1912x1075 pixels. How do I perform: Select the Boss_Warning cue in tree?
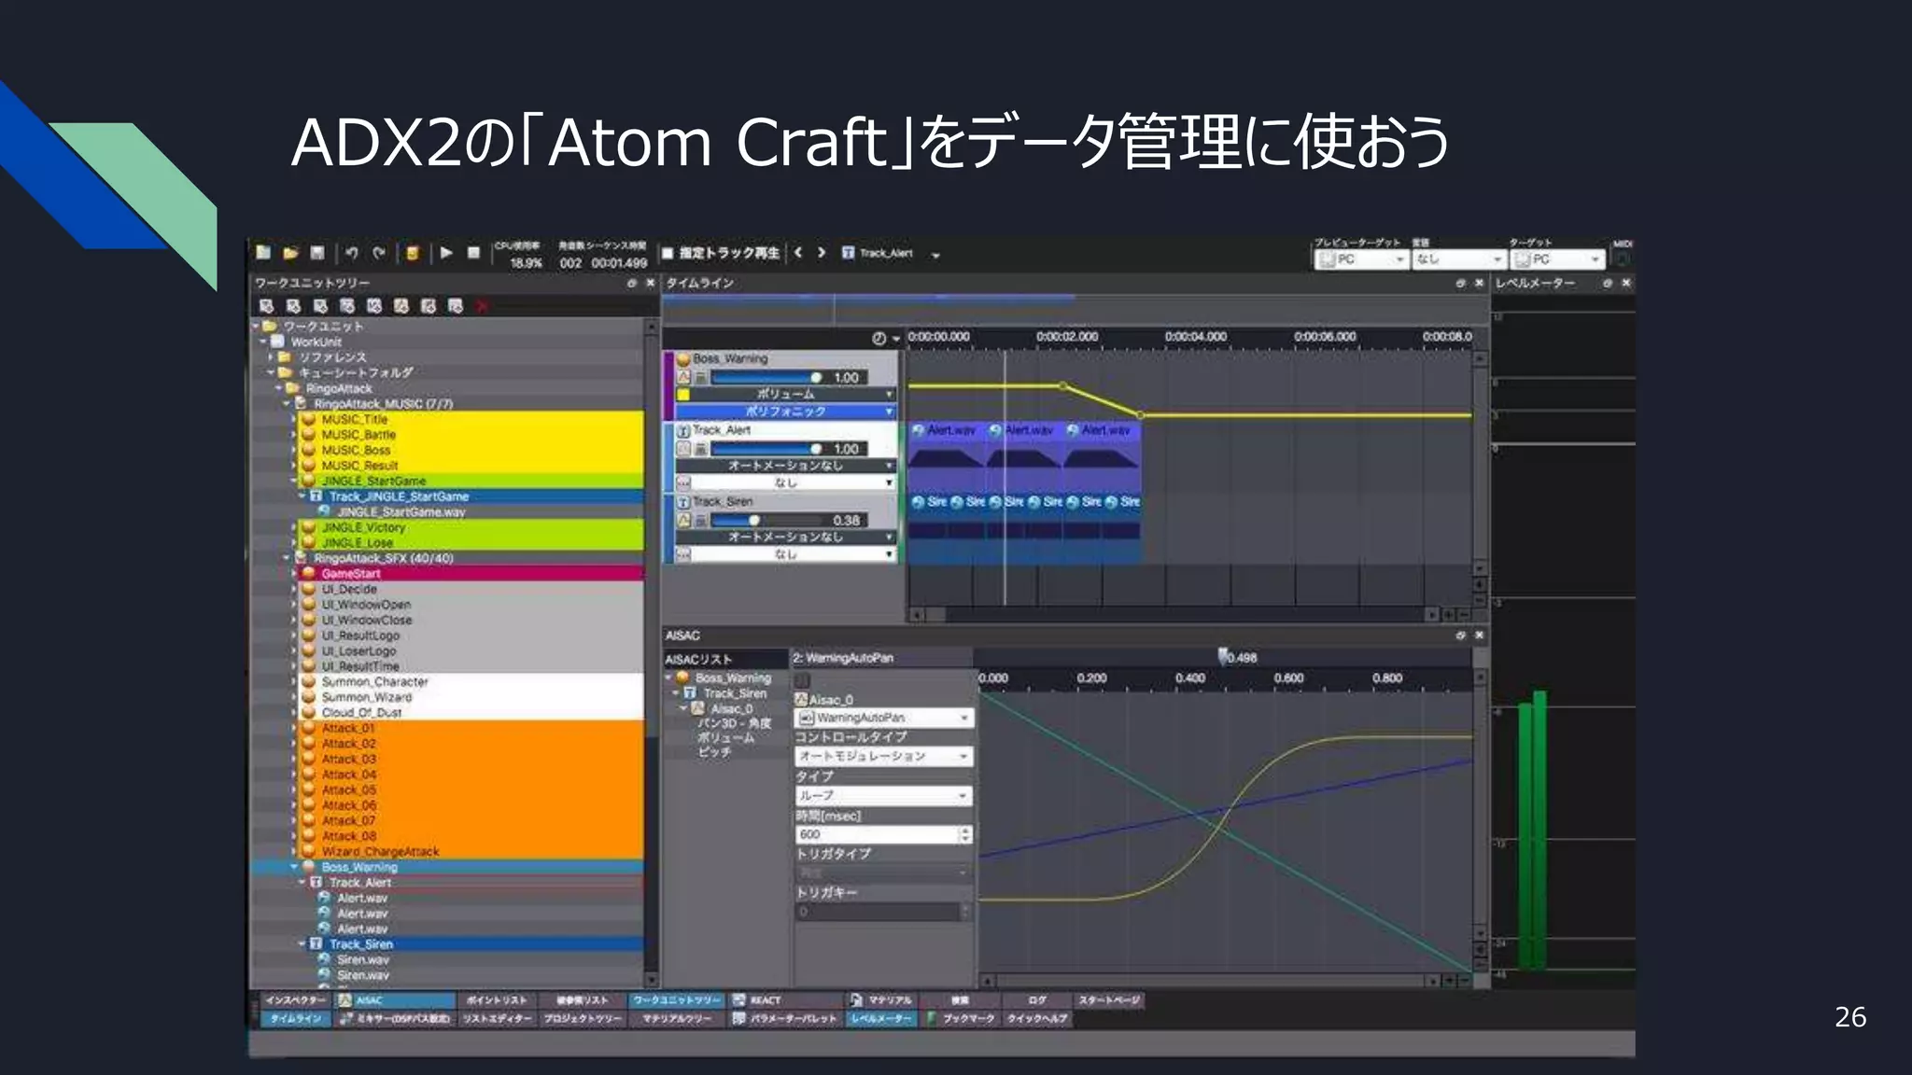click(359, 867)
